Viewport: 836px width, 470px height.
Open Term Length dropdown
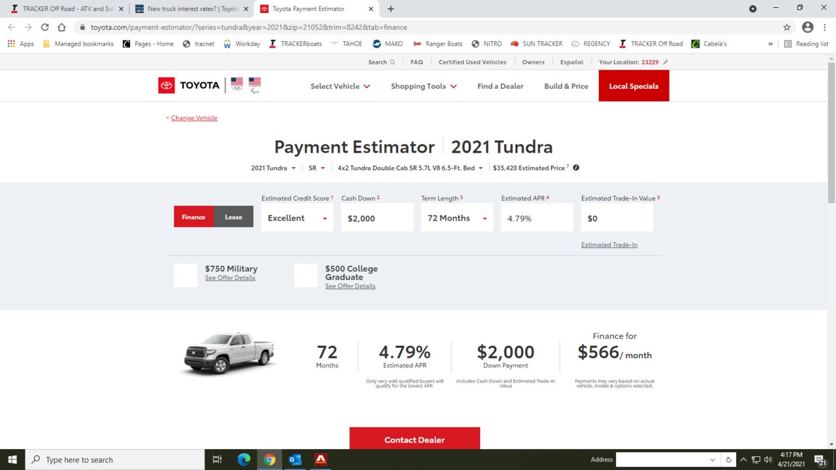(457, 217)
